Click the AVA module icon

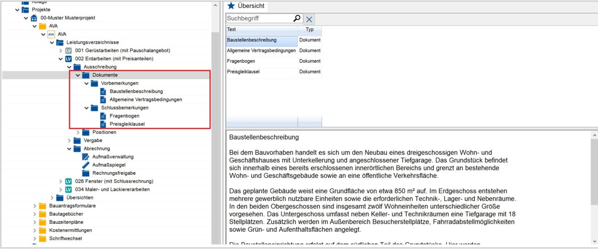51,34
